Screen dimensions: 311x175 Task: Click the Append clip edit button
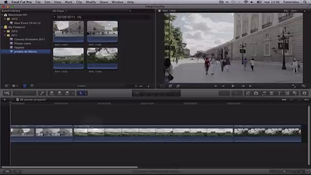(67, 93)
